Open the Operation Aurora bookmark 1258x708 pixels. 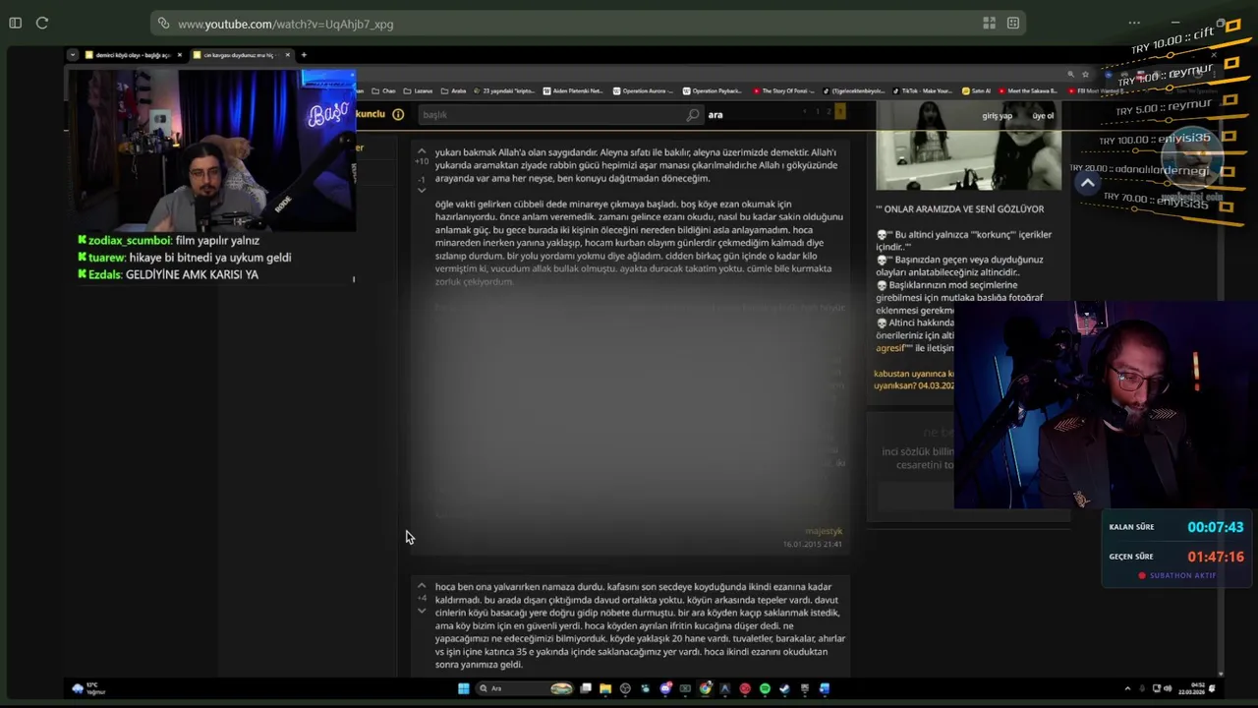tap(643, 90)
